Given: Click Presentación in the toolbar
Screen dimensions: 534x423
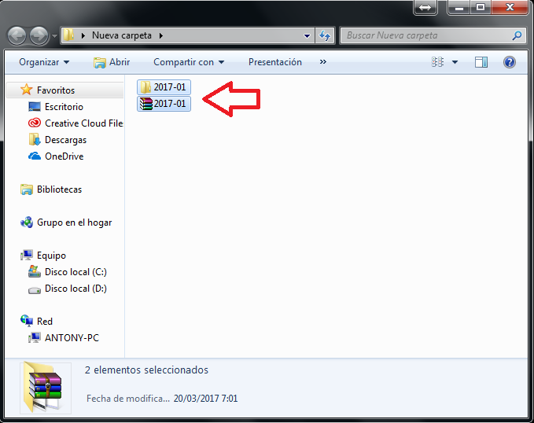Looking at the screenshot, I should click(274, 62).
